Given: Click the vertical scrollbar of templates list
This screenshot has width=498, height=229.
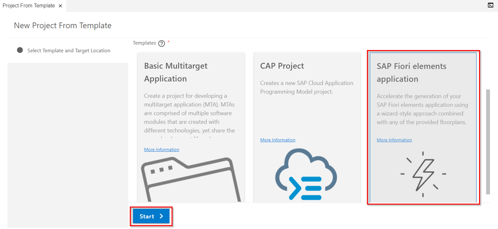Looking at the screenshot, I should (x=488, y=142).
